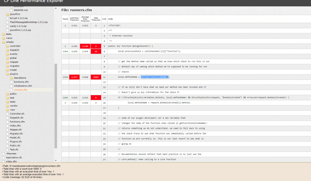
Task: Click the Code Coverage status line
Action: [22, 177]
